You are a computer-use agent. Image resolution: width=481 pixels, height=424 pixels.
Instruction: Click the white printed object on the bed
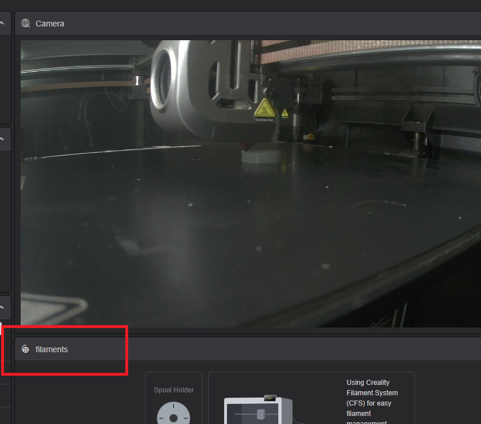click(x=260, y=157)
